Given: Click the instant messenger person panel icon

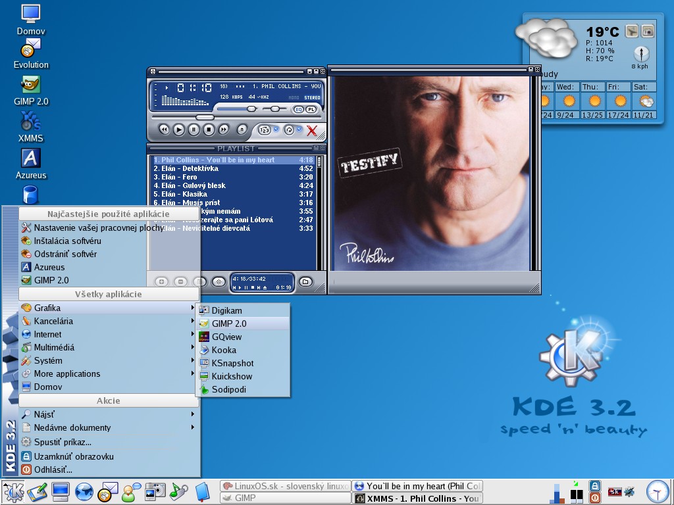Looking at the screenshot, I should coord(131,492).
